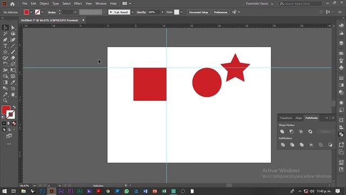Click the Divide pathfinder icon
Screen dimensions: 346x195
[283, 145]
